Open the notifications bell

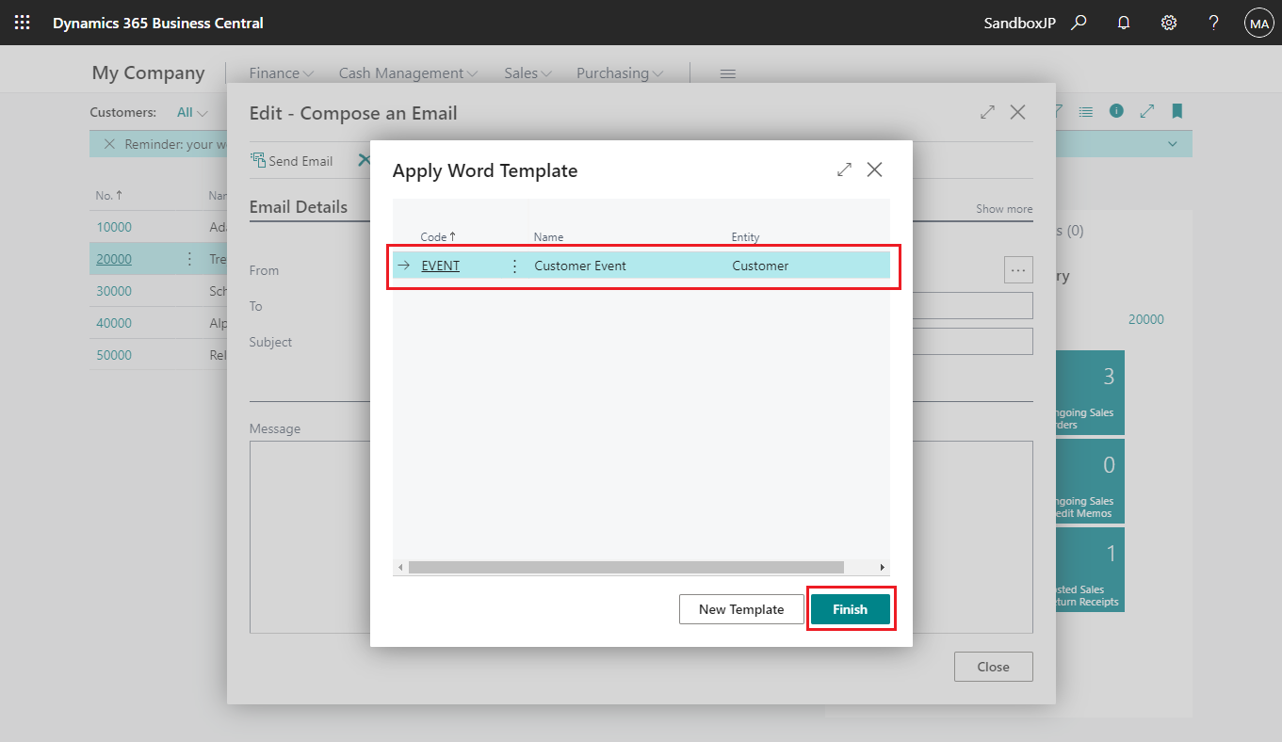click(x=1123, y=22)
